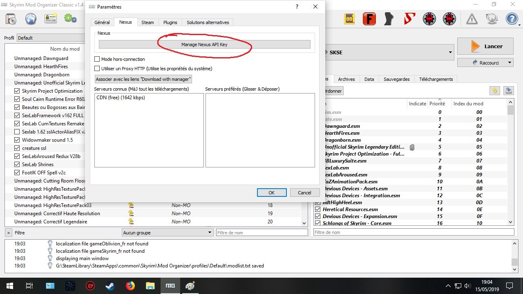This screenshot has width=523, height=294.
Task: Launch the red S logo toolbar shortcut
Action: 409,19
